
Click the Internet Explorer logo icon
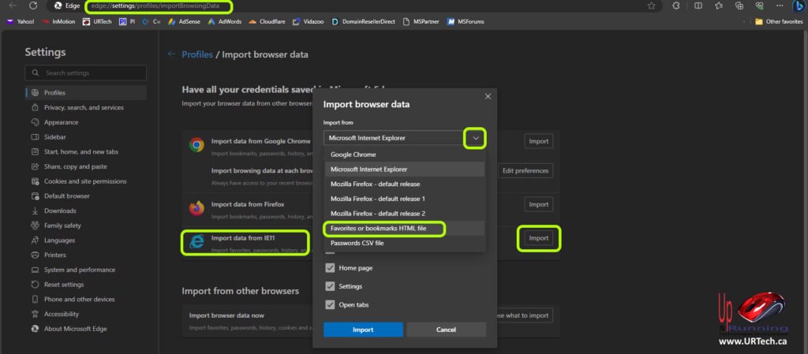pyautogui.click(x=196, y=242)
